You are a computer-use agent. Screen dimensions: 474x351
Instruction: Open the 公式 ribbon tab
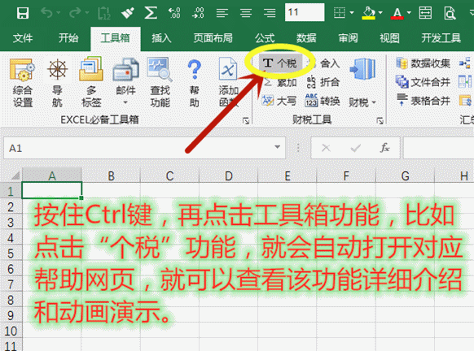[265, 38]
